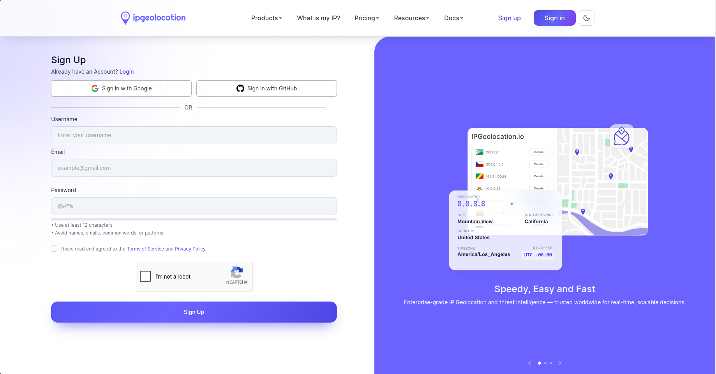Open the ipgeolocation logo homepage

pyautogui.click(x=153, y=18)
